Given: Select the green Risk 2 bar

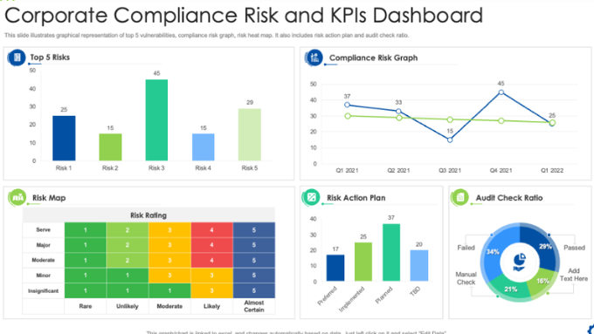Looking at the screenshot, I should 110,147.
